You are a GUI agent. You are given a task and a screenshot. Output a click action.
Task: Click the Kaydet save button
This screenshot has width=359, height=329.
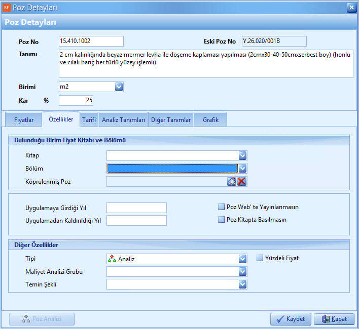click(x=290, y=319)
